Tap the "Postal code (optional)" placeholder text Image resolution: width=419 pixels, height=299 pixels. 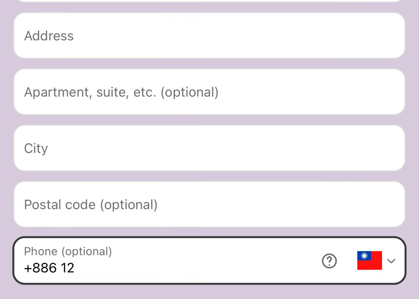91,205
